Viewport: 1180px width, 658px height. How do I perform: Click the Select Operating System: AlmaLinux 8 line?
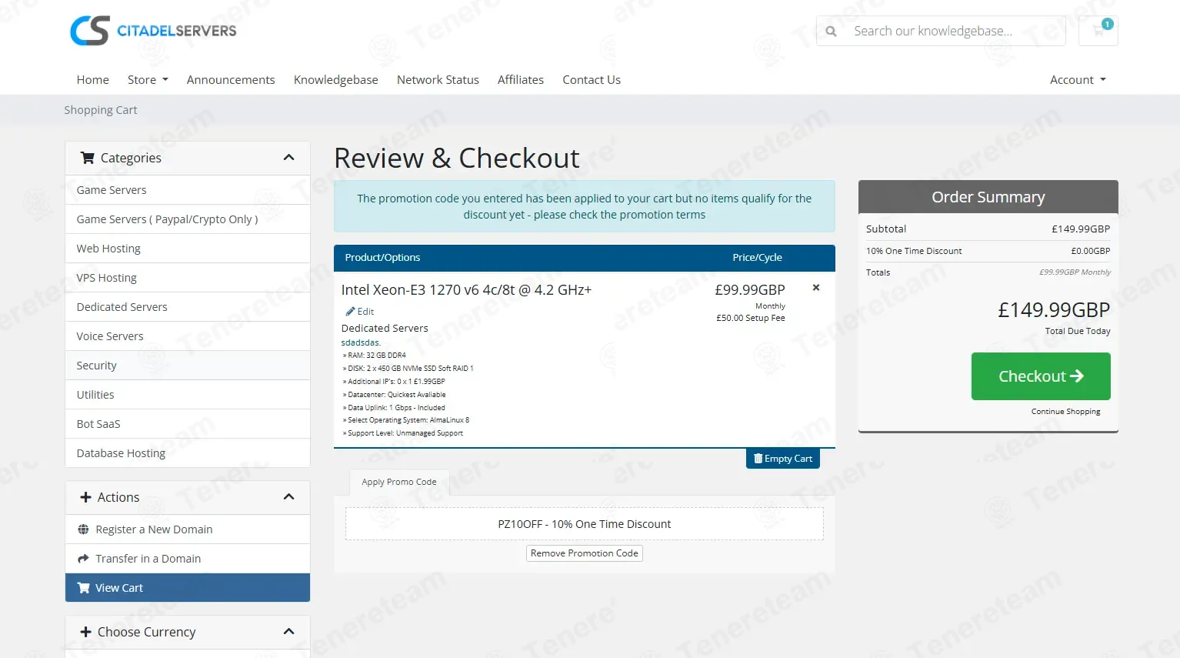(406, 420)
